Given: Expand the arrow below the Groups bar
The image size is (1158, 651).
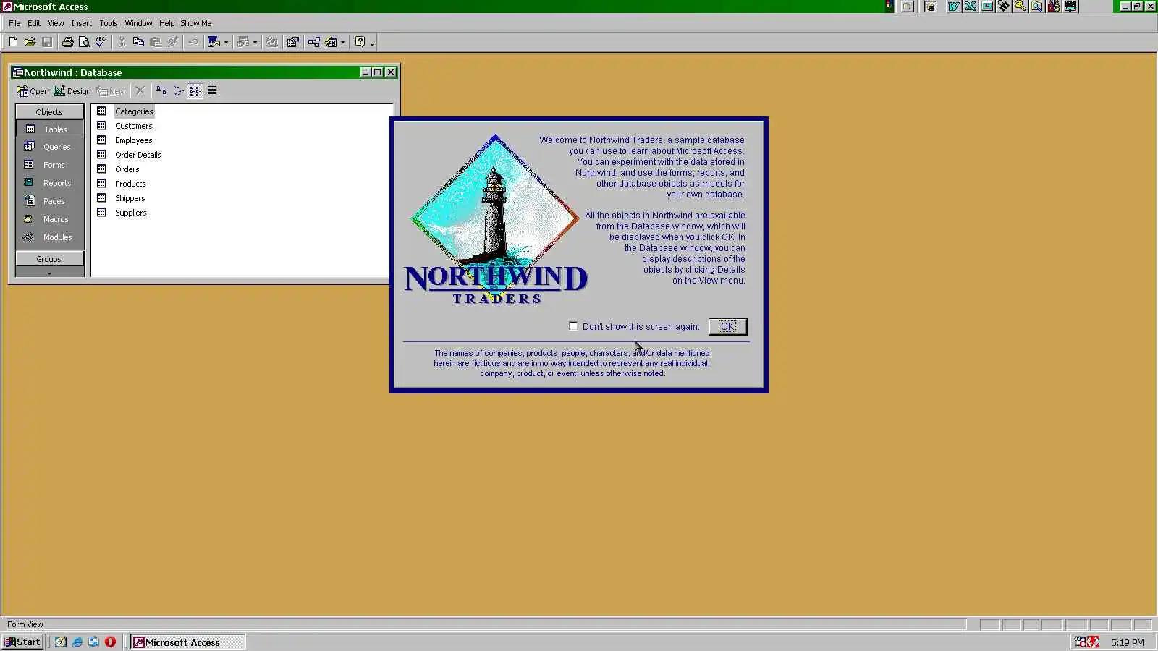Looking at the screenshot, I should tap(49, 273).
